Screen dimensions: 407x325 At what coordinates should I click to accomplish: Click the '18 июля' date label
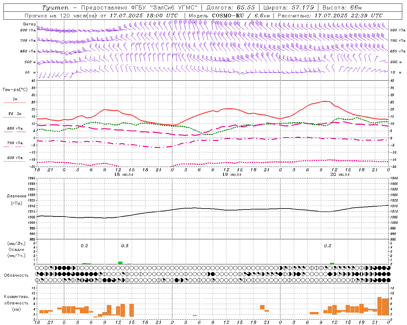[124, 175]
